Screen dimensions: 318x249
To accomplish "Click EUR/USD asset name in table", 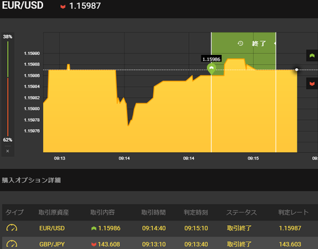I will (x=52, y=228).
